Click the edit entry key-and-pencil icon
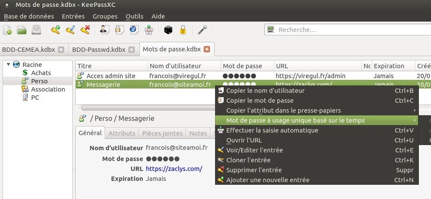This screenshot has width=431, height=199. point(71,30)
